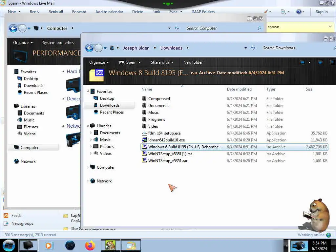Open selected file with 7z Open button

127,62
